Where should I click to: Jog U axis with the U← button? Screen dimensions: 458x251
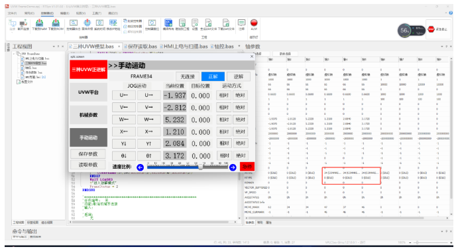coord(123,96)
